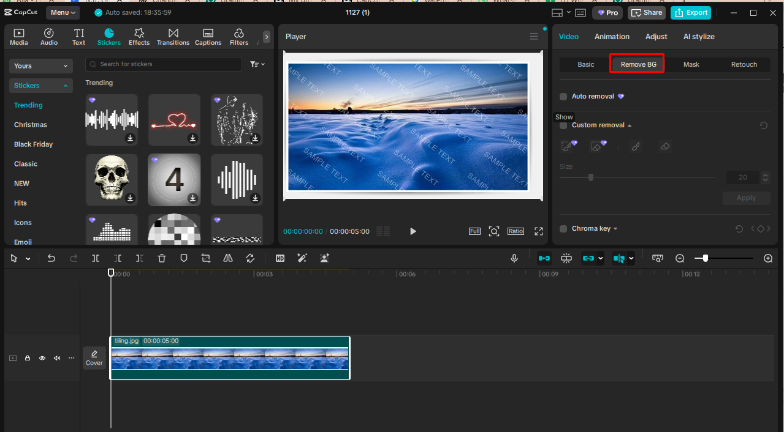
Task: Click the Export button
Action: pos(690,12)
